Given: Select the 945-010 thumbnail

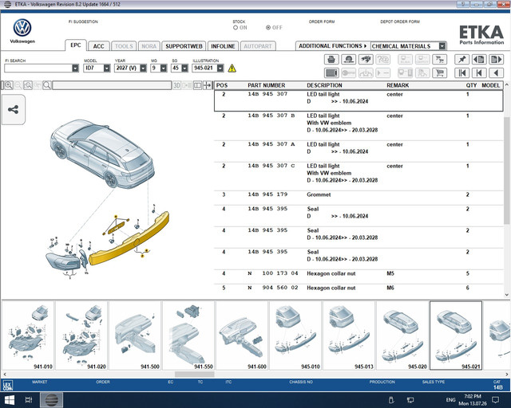Looking at the screenshot, I should coord(295,335).
